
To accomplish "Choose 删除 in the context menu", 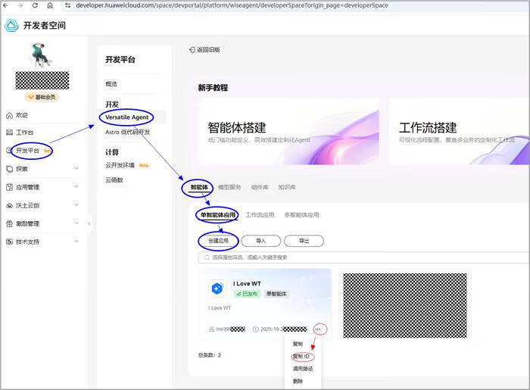I will coord(298,381).
